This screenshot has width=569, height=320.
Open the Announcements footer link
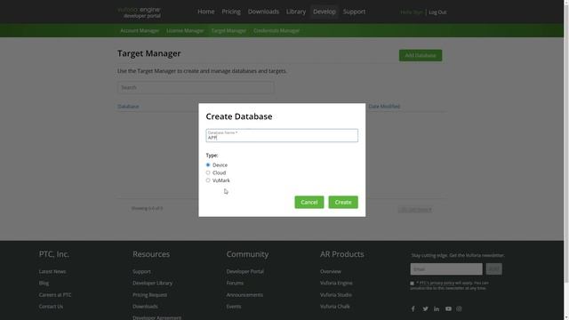point(244,295)
